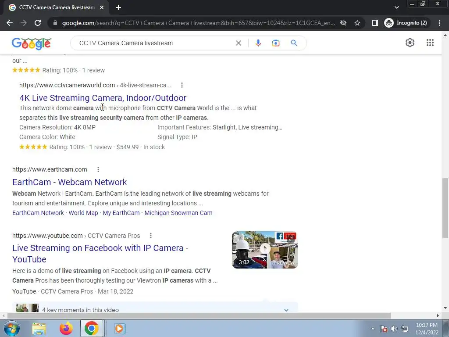Open the Google apps grid

point(430,43)
